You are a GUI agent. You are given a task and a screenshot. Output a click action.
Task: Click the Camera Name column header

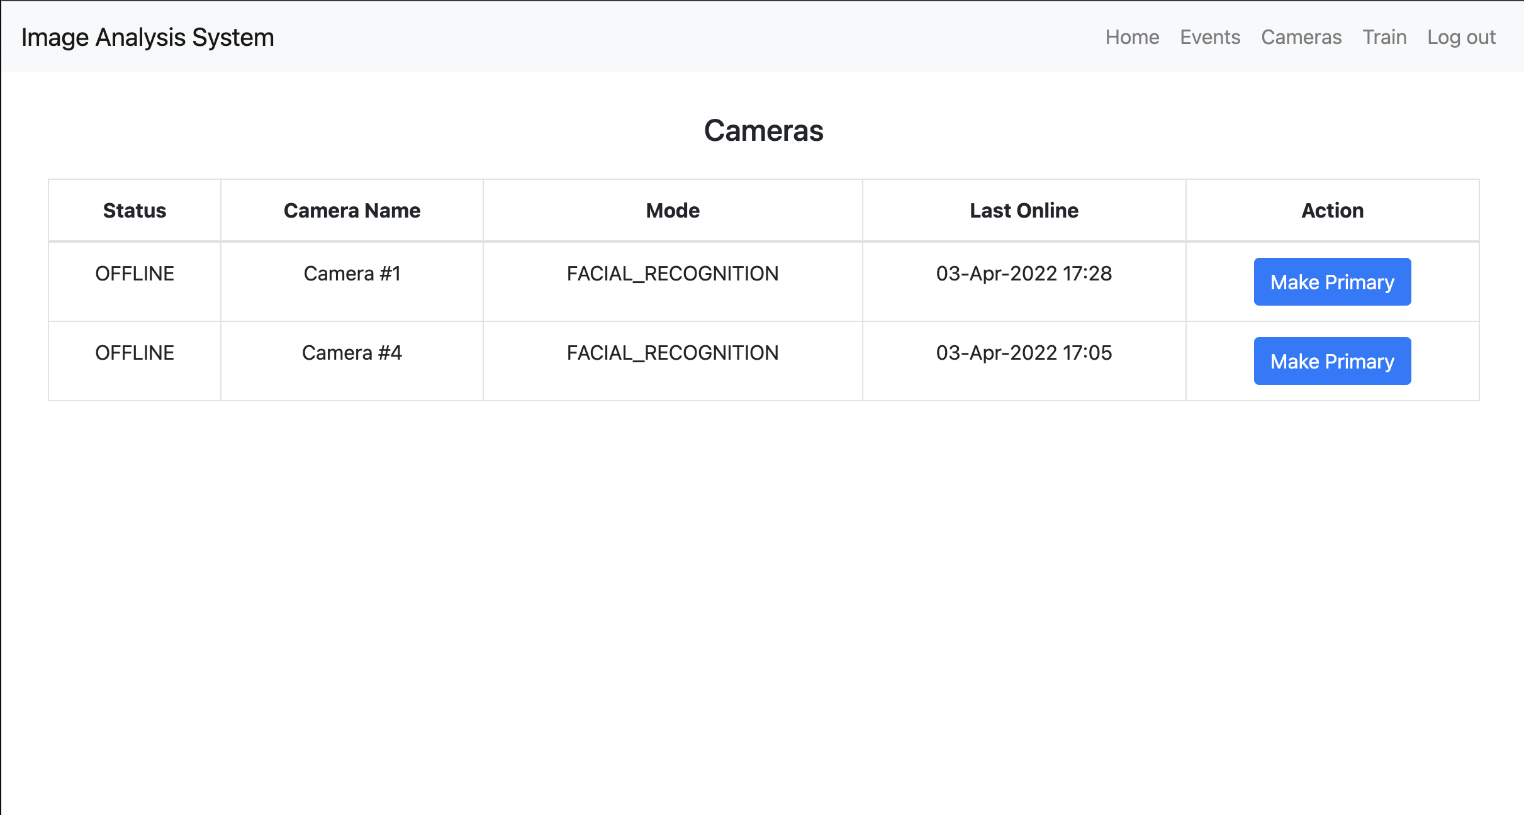coord(352,210)
